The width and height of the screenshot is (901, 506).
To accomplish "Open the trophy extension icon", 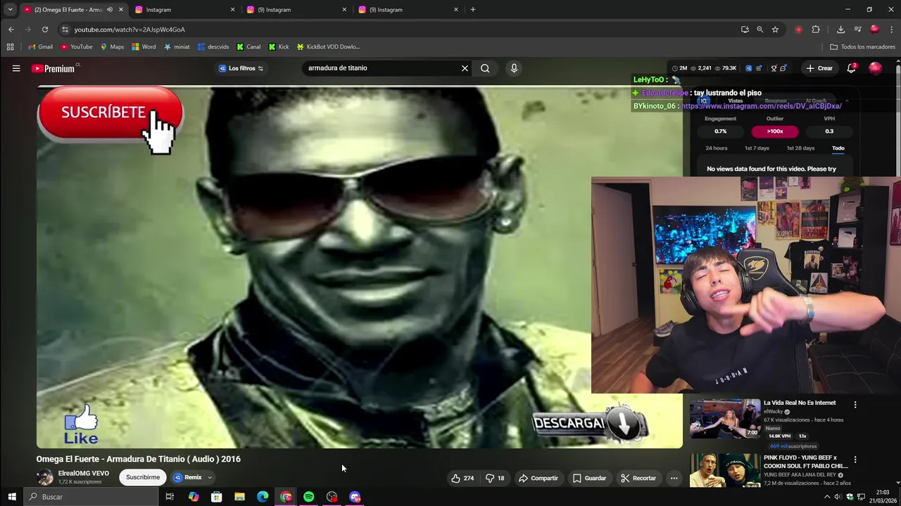I will click(774, 68).
